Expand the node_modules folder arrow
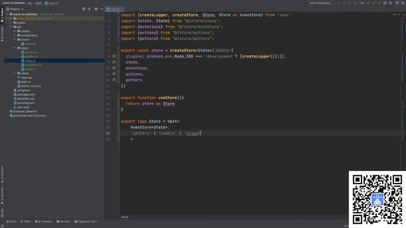The image size is (406, 228). (11, 18)
